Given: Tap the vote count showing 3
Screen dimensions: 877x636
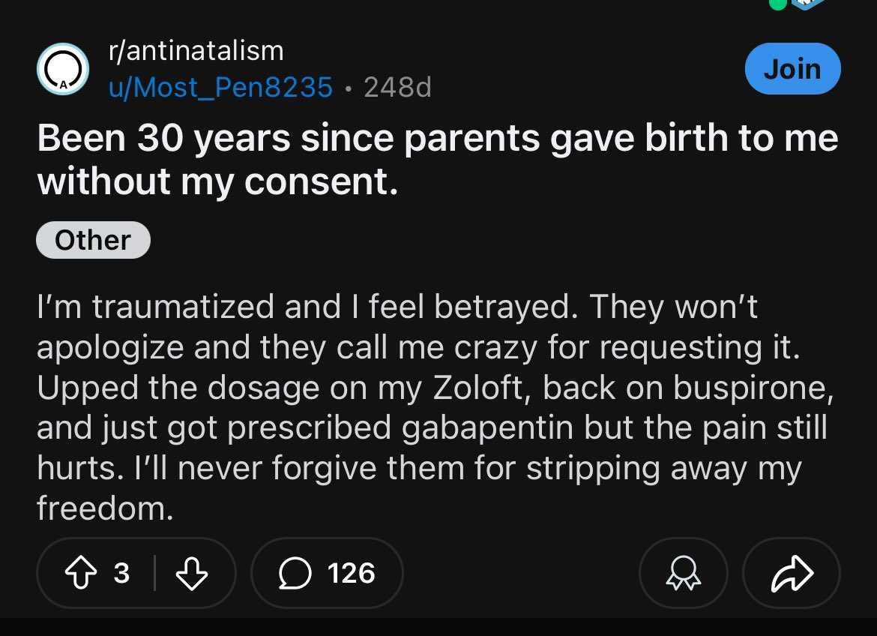Looking at the screenshot, I should pyautogui.click(x=121, y=573).
